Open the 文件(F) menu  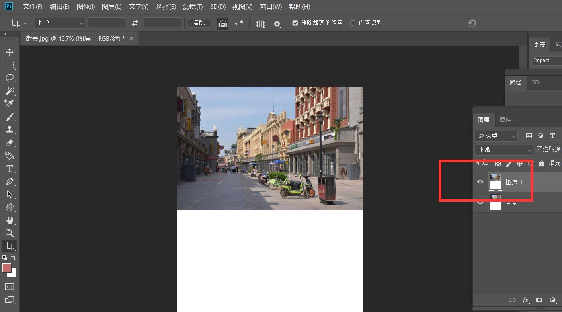[x=33, y=7]
